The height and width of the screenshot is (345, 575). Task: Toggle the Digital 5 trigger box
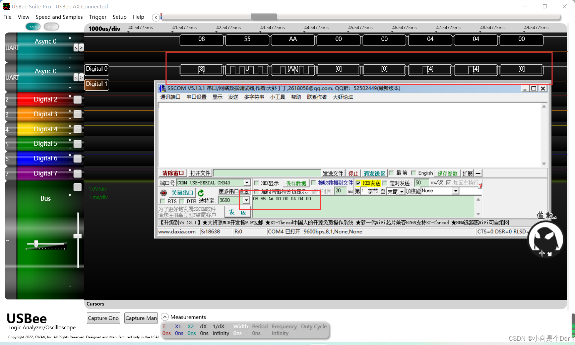(77, 144)
